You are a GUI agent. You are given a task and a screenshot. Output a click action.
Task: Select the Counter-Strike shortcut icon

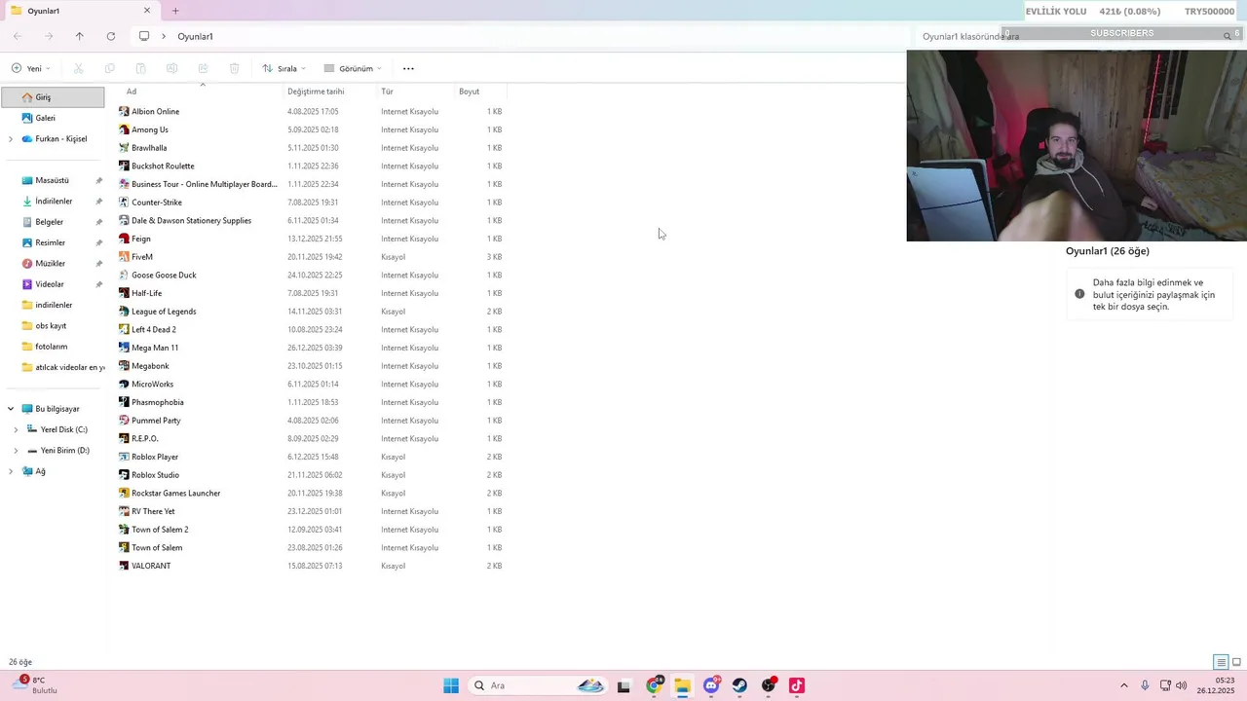[124, 203]
